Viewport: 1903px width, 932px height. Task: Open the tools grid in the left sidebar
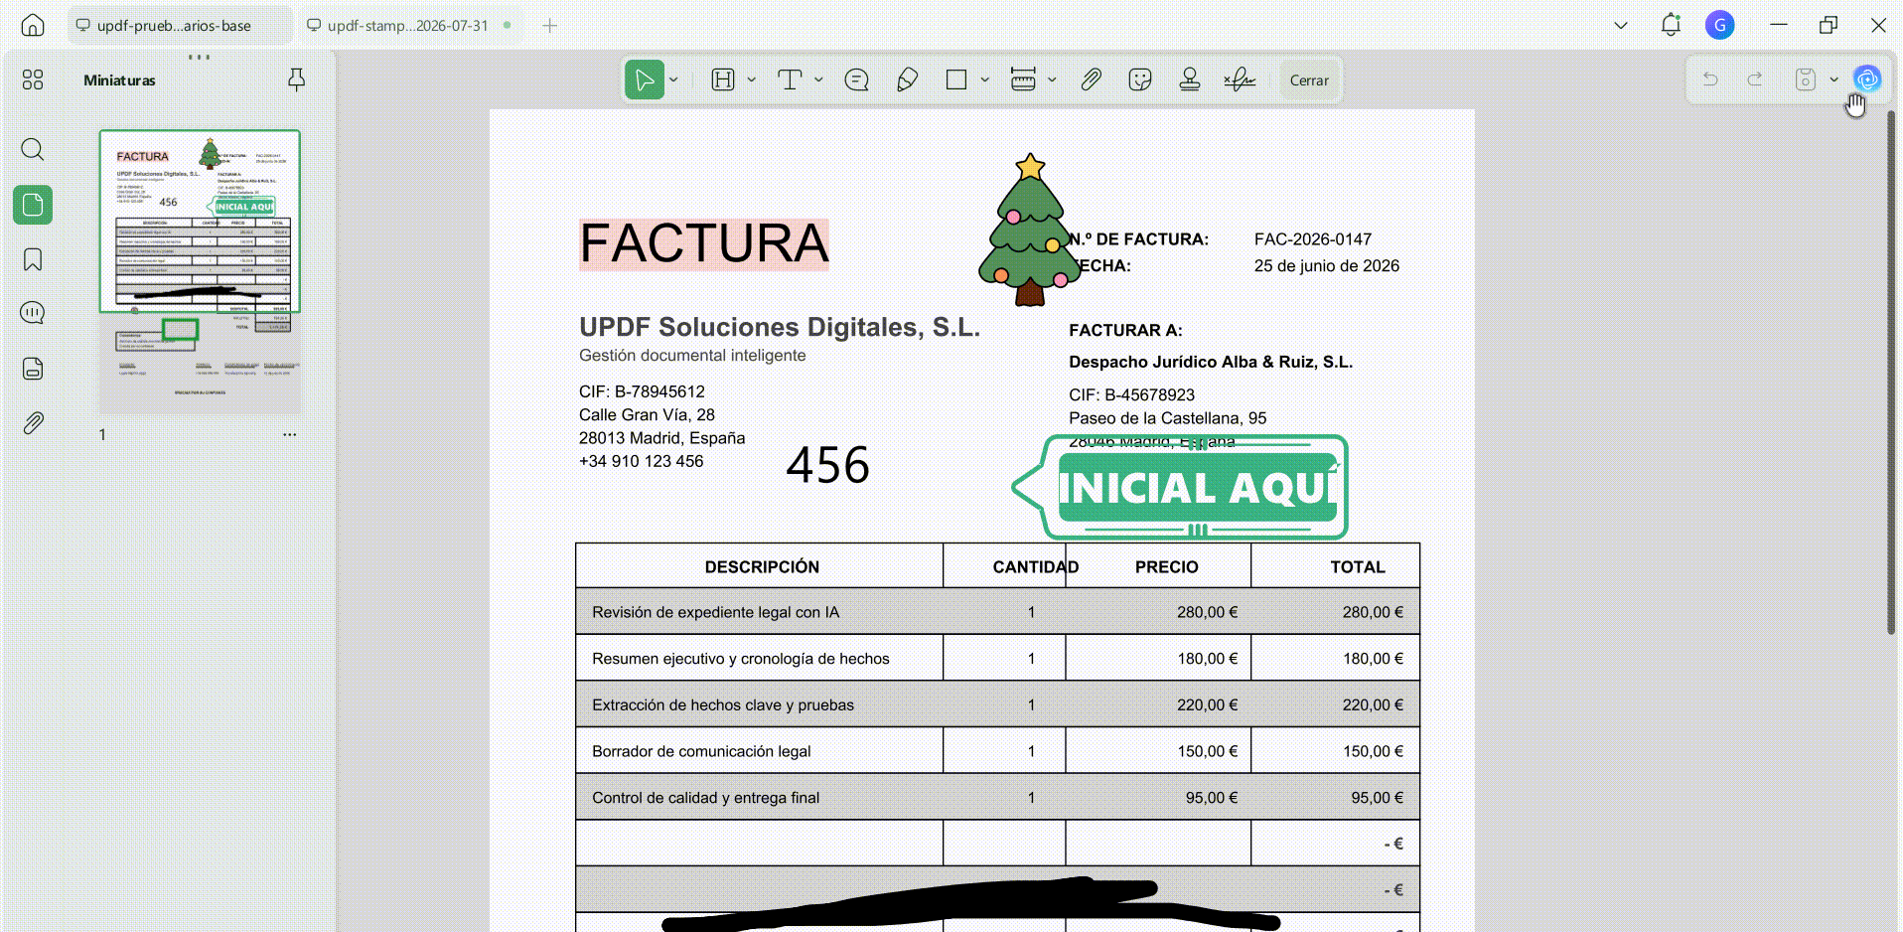pos(33,79)
